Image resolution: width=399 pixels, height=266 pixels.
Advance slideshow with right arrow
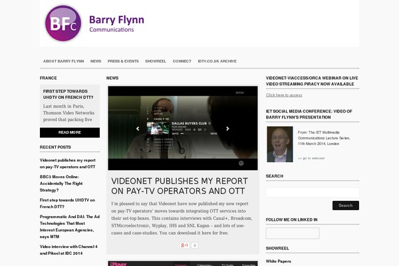click(x=227, y=128)
